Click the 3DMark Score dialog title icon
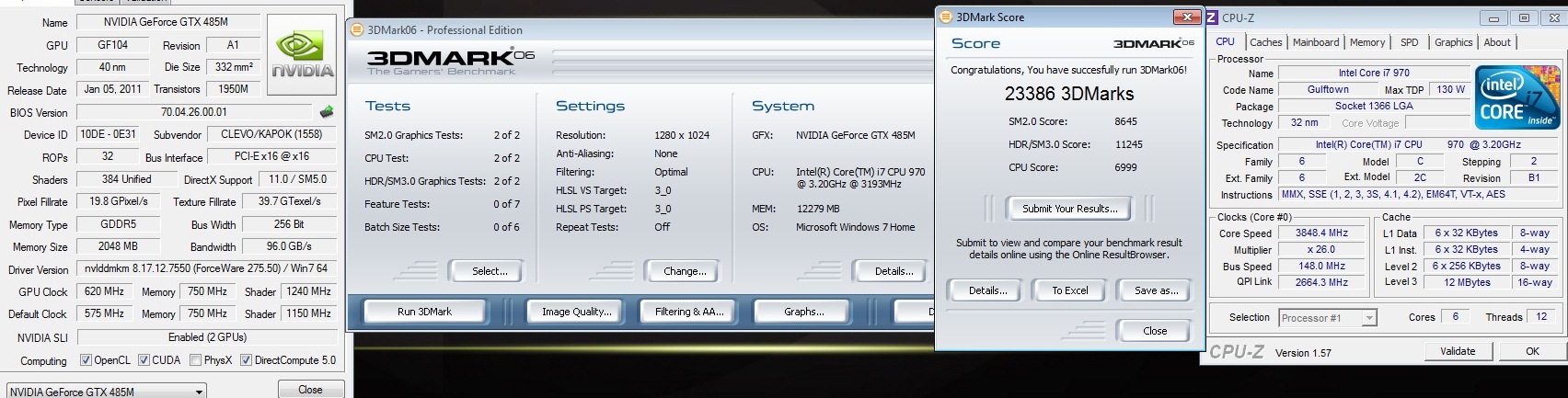 click(945, 17)
